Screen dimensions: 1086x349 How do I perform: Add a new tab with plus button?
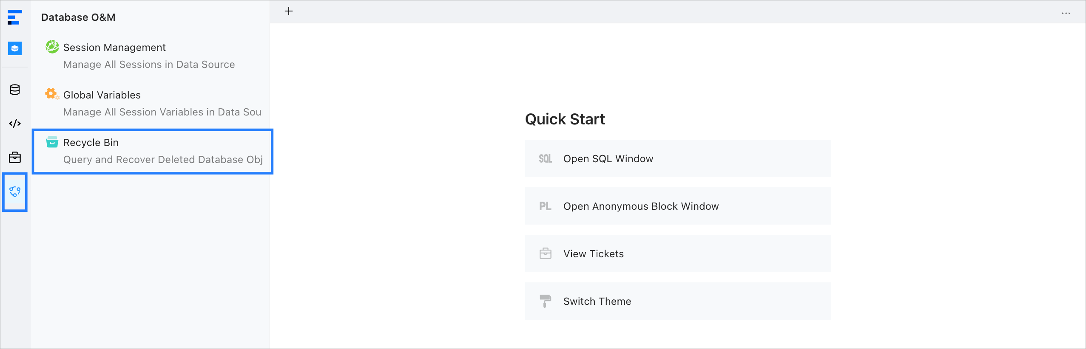tap(289, 11)
